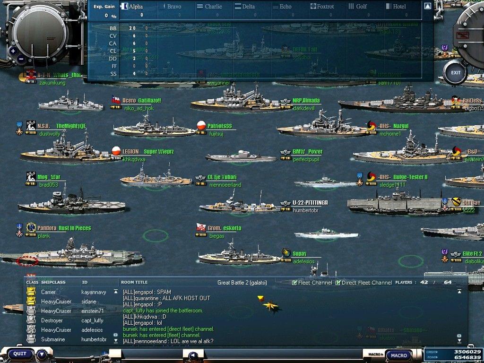
Task: Click the left arrow button on bottom bar
Action: point(193,355)
